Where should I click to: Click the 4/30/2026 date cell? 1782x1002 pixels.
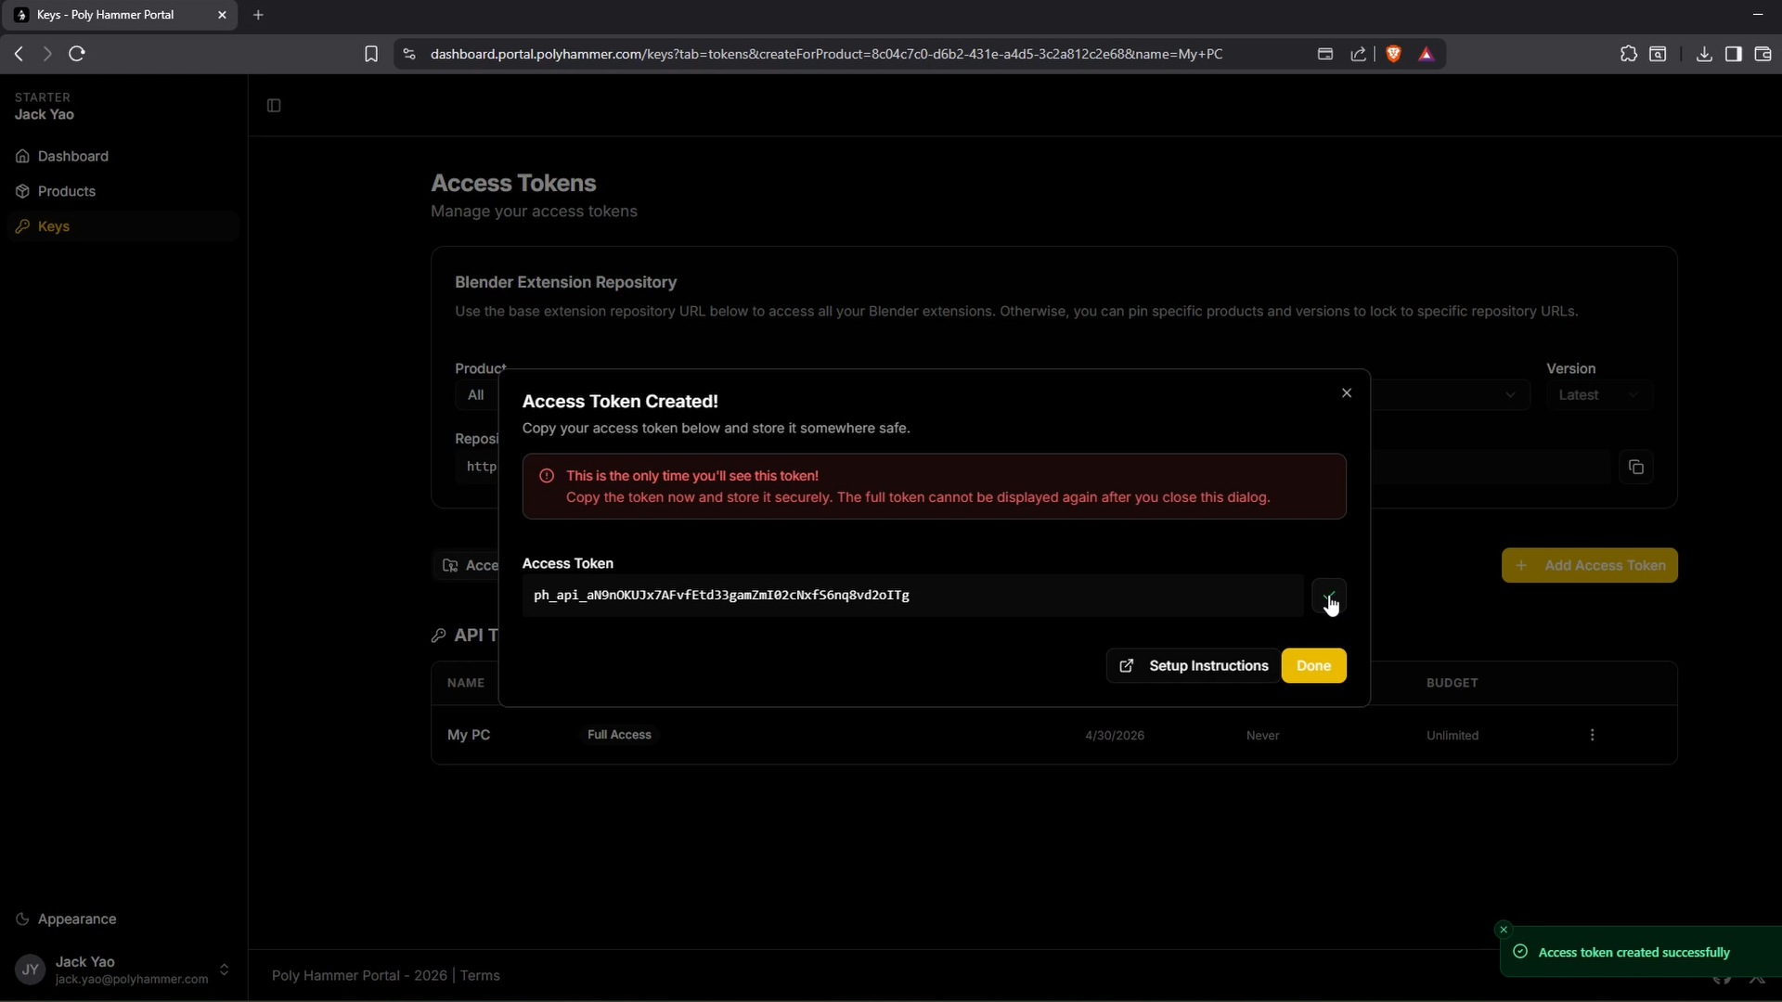(x=1115, y=736)
